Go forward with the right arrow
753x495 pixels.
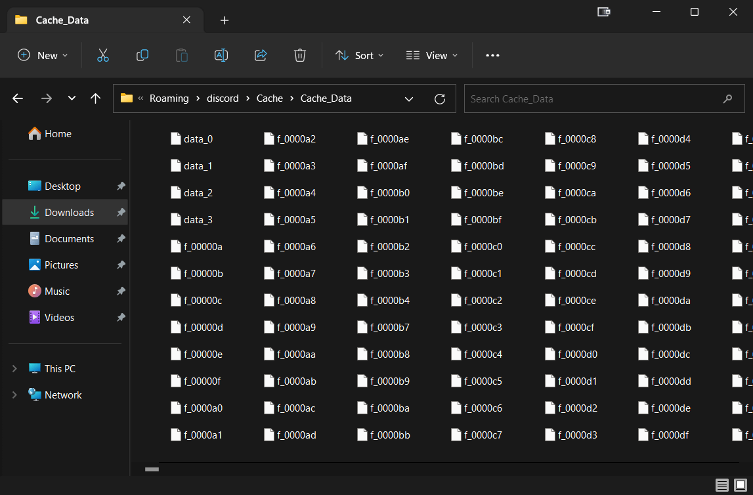(x=47, y=98)
